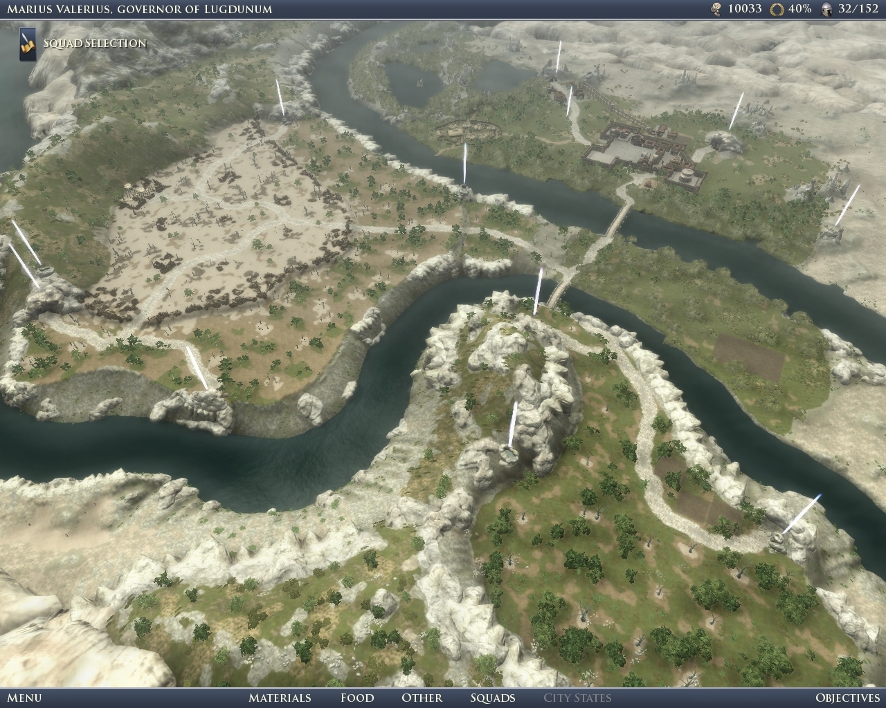The height and width of the screenshot is (708, 886).
Task: Click the treasury amount 10033
Action: (x=745, y=8)
